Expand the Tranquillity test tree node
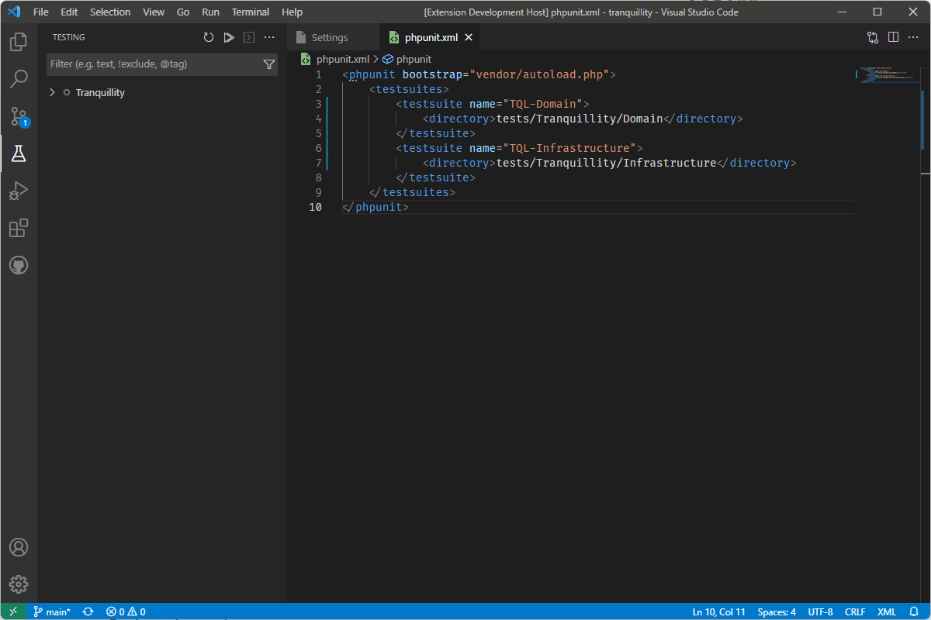Viewport: 931px width, 620px height. pos(52,92)
